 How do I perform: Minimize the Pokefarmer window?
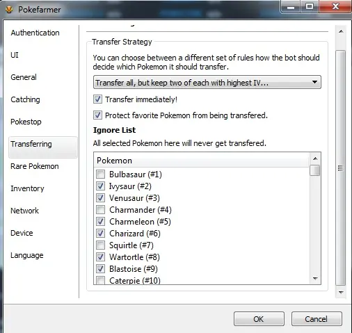coord(291,6)
